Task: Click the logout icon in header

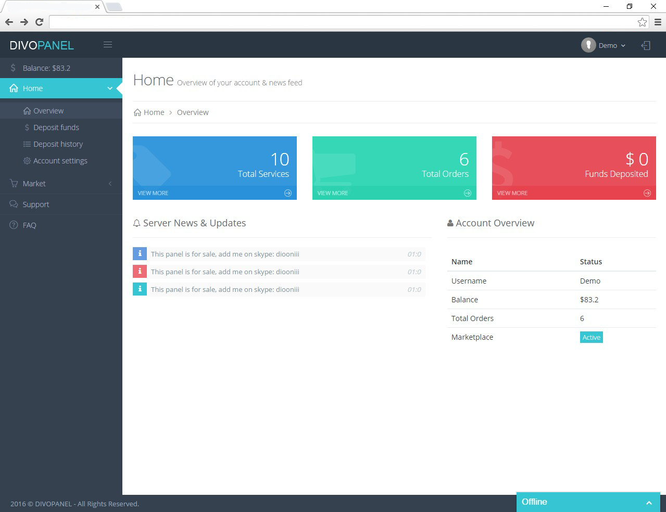Action: pos(646,46)
